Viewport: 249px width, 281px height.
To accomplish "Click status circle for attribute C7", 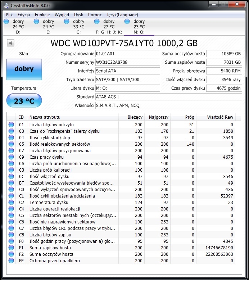I will click(x=11, y=228).
